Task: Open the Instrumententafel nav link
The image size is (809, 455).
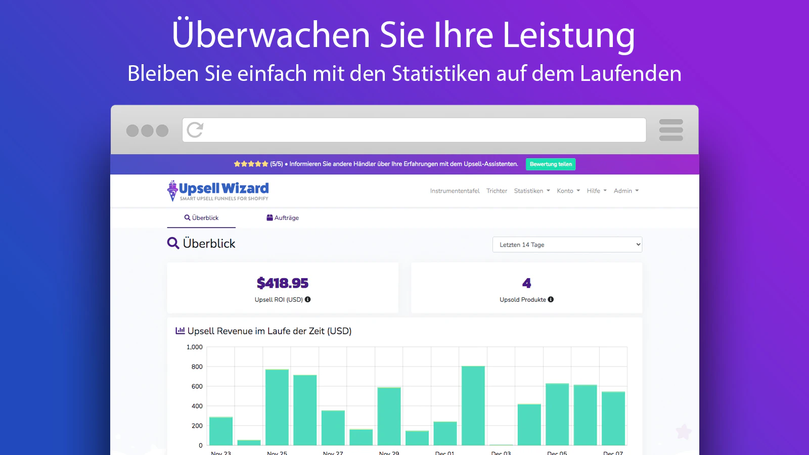Action: pyautogui.click(x=455, y=191)
